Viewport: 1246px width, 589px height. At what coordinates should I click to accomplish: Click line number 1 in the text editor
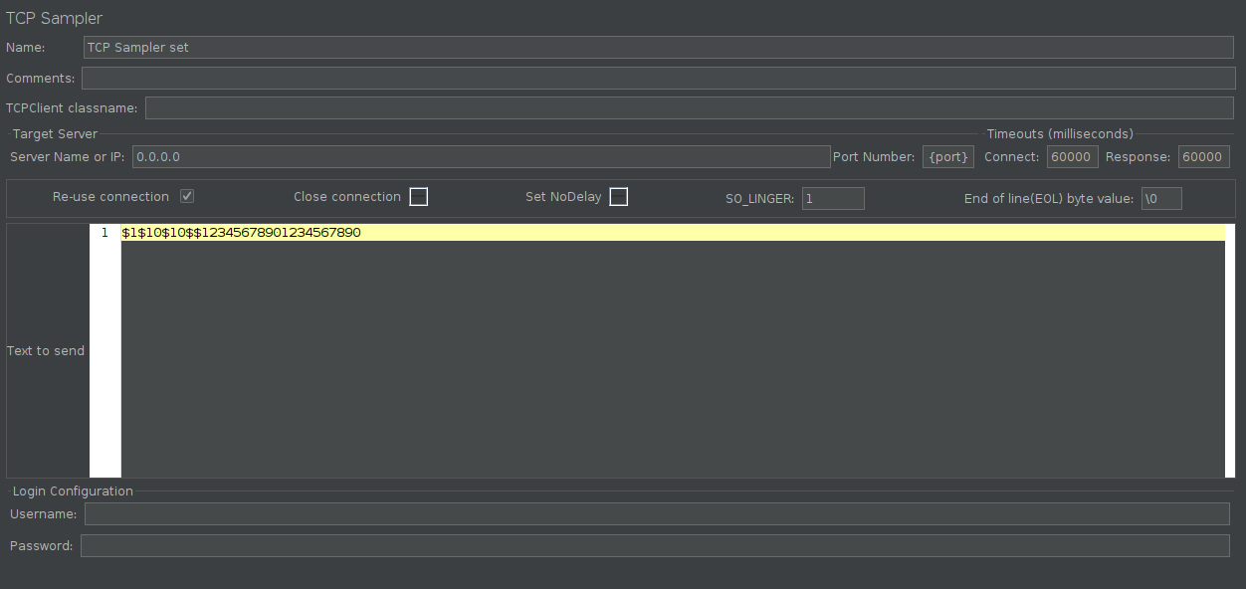click(104, 232)
